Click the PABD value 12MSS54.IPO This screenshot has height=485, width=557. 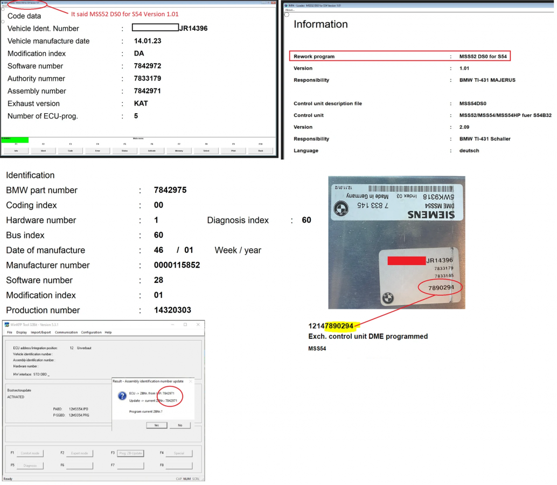pos(78,409)
